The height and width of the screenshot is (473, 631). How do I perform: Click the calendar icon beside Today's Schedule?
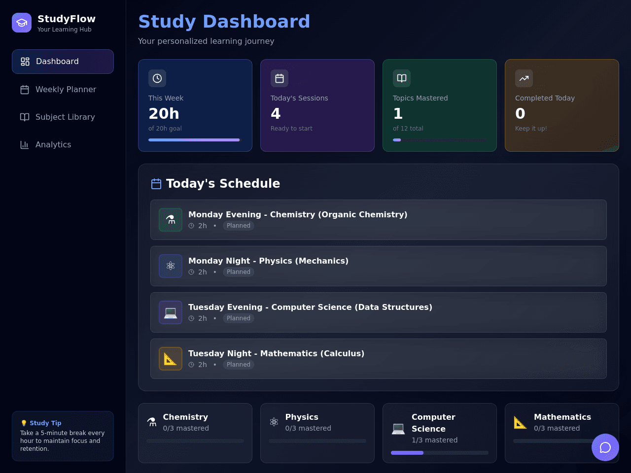click(x=156, y=184)
